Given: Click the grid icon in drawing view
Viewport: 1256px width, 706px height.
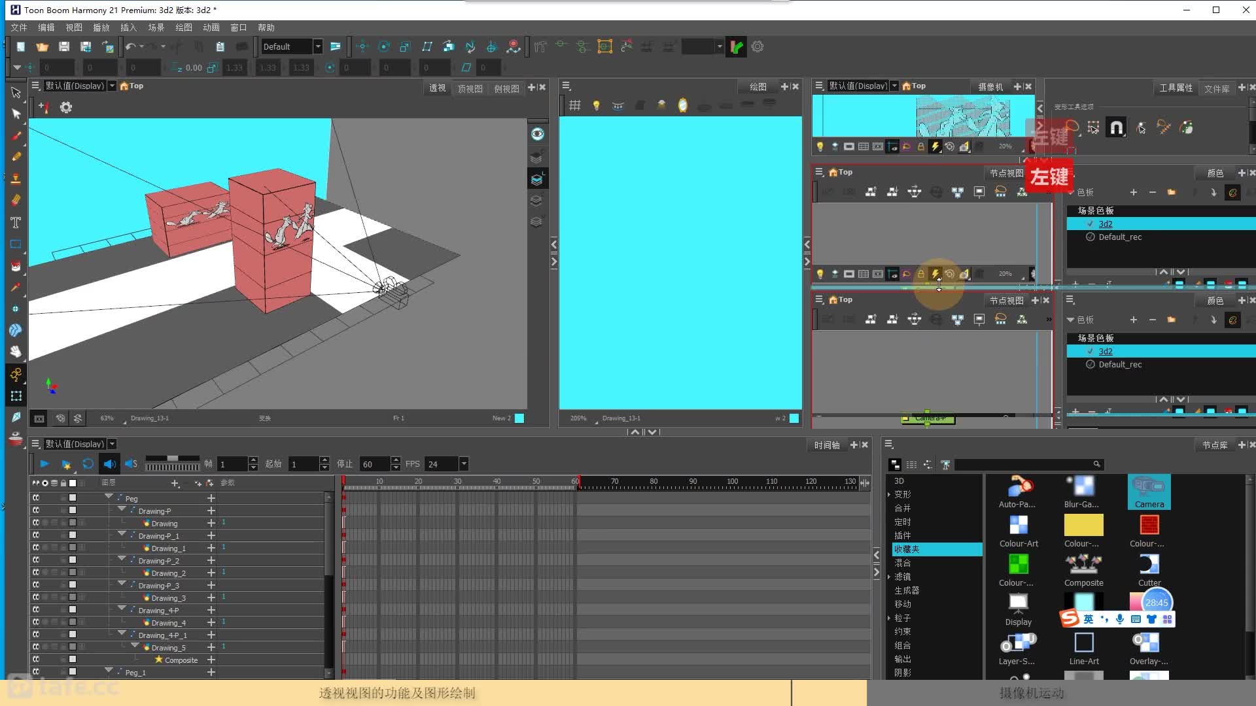Looking at the screenshot, I should pos(575,105).
